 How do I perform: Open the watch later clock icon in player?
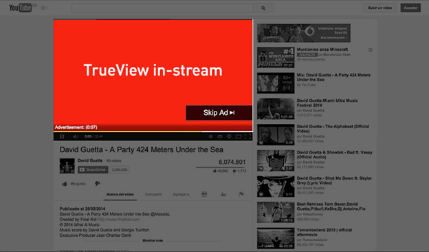coord(210,136)
